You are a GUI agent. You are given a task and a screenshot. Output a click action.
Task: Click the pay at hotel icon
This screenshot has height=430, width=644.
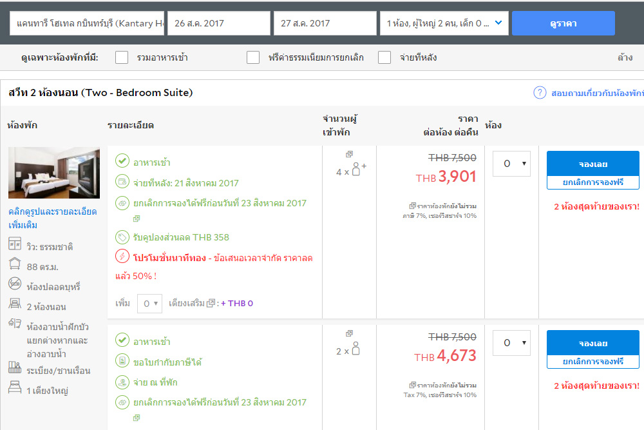tap(122, 382)
